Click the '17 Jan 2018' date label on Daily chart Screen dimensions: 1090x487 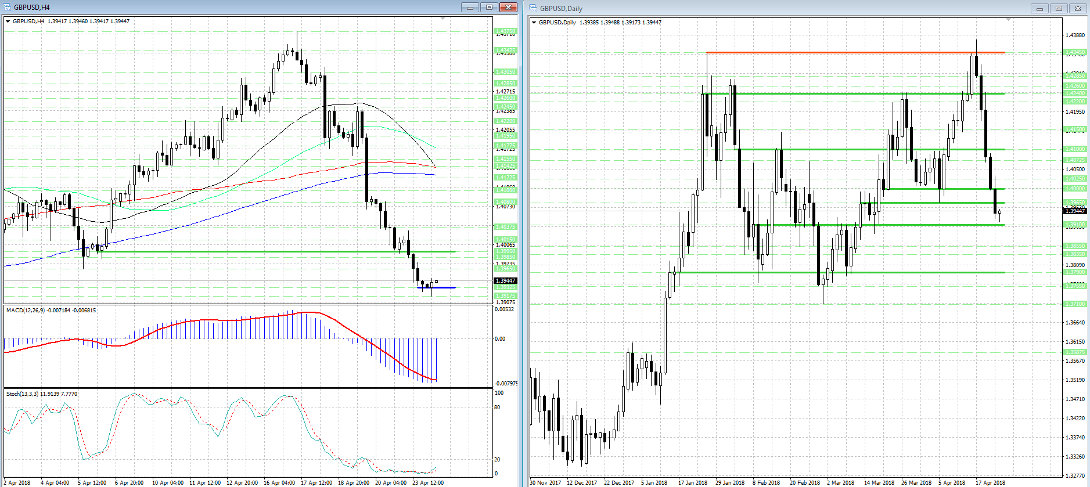click(693, 483)
